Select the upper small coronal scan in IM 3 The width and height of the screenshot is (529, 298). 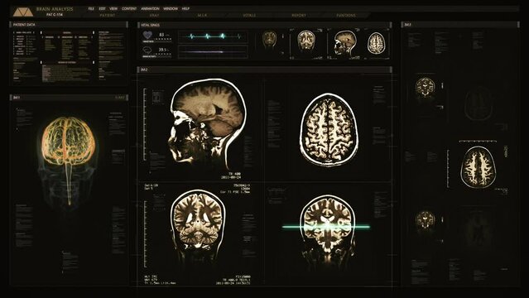tap(425, 88)
